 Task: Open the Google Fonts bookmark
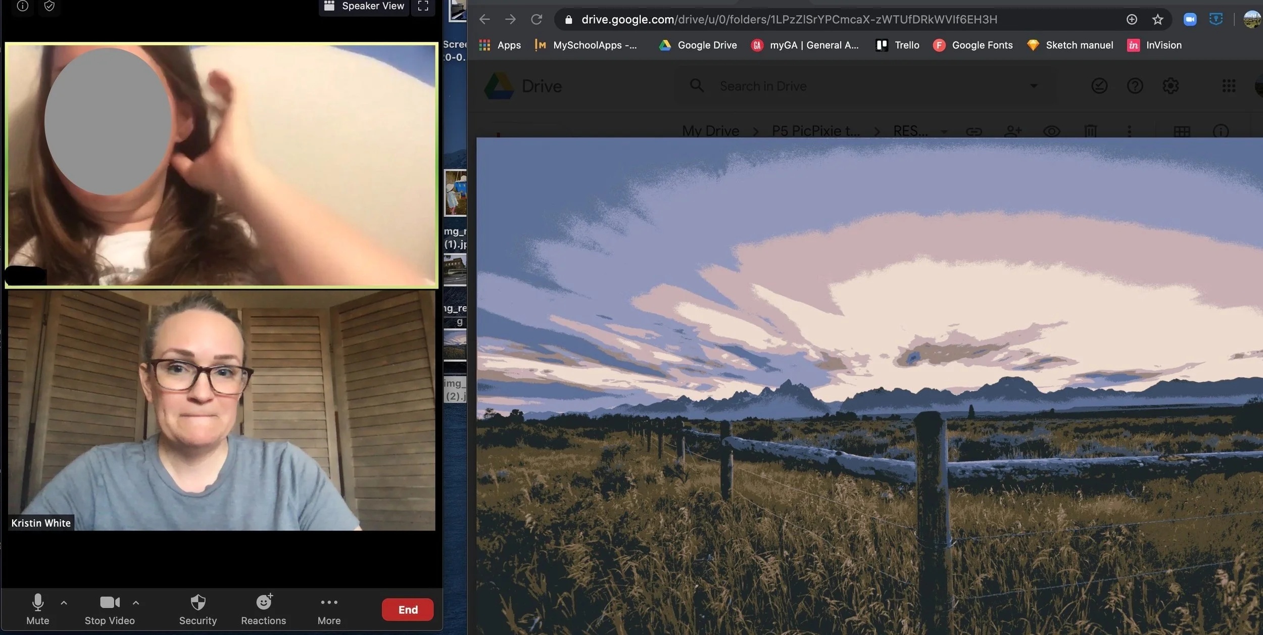pos(973,45)
